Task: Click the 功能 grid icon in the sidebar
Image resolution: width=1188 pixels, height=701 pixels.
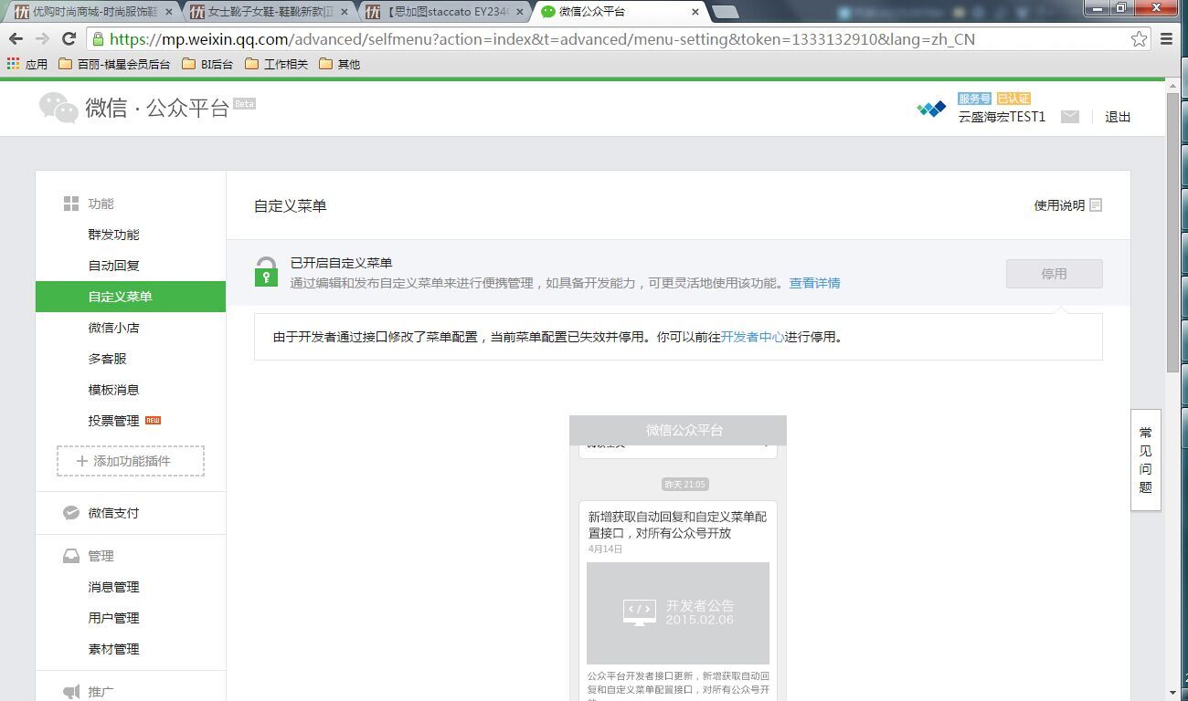Action: pyautogui.click(x=71, y=204)
